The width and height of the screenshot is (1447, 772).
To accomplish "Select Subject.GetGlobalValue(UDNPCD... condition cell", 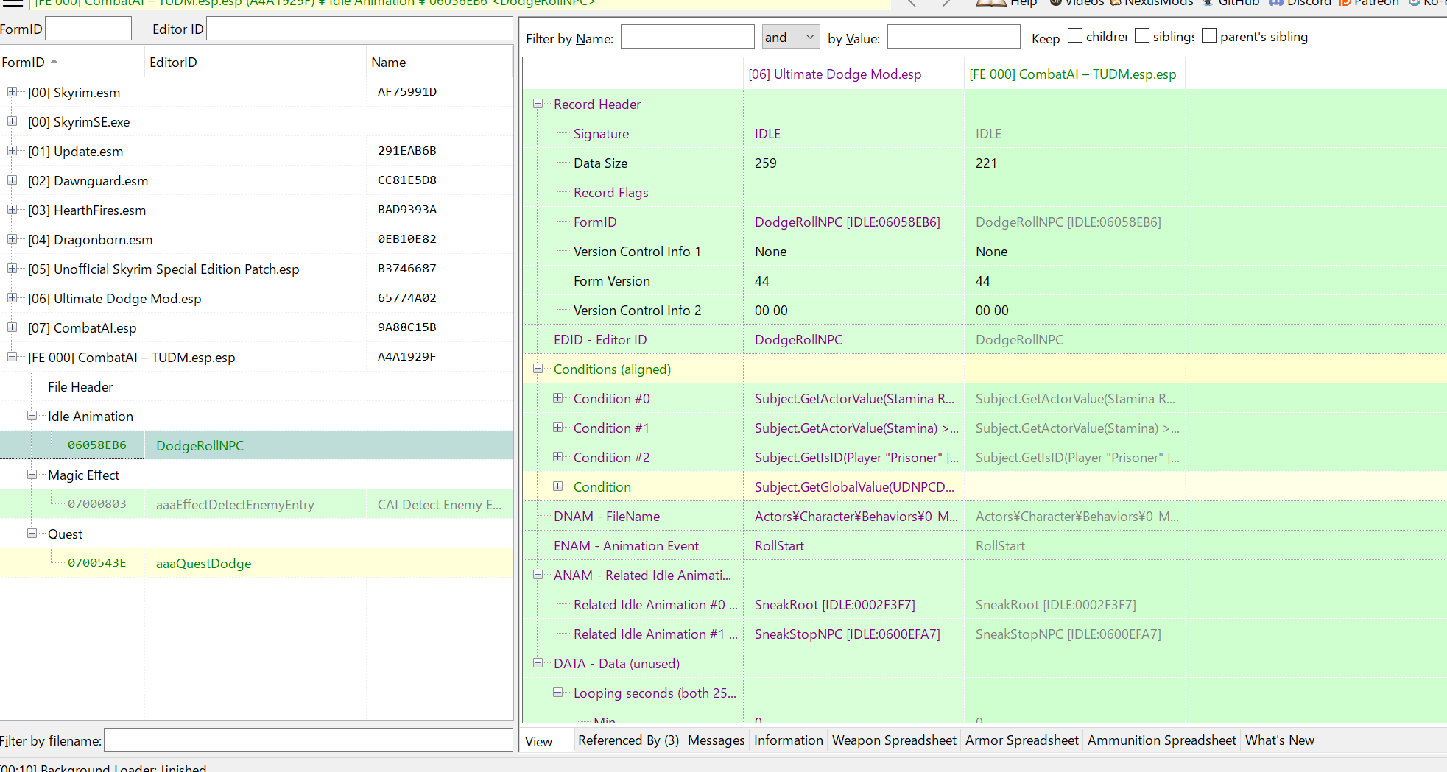I will pos(854,486).
